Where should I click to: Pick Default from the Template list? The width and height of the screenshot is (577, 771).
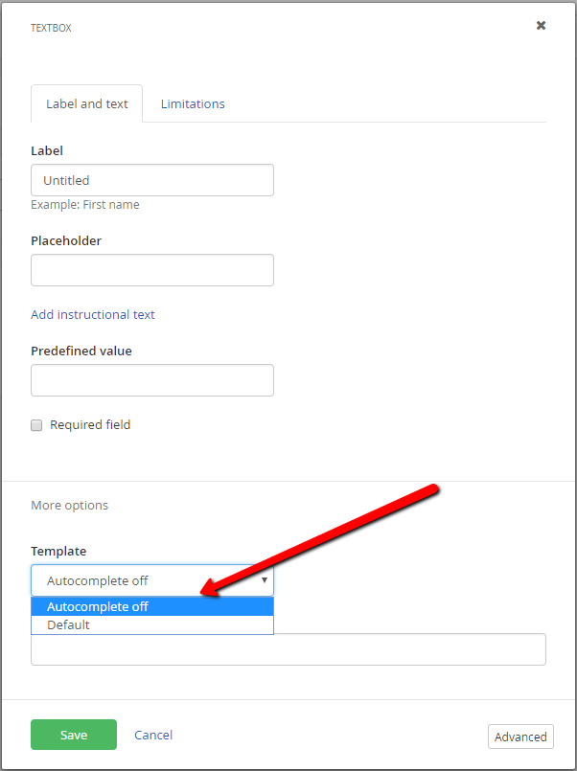click(x=152, y=625)
